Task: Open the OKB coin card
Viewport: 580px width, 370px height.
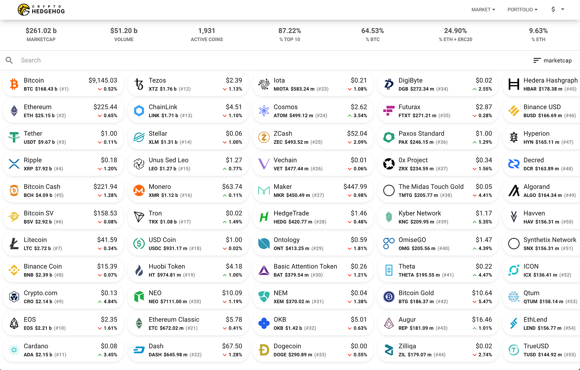Action: pyautogui.click(x=313, y=324)
